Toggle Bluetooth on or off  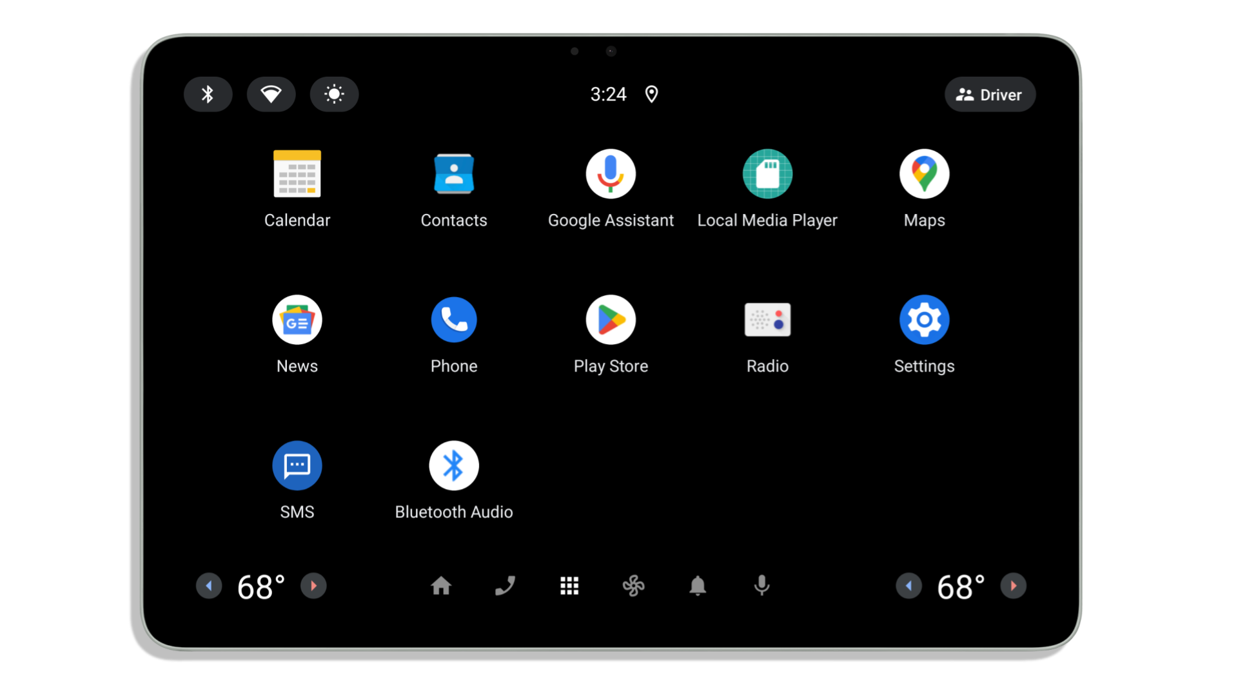pyautogui.click(x=208, y=94)
